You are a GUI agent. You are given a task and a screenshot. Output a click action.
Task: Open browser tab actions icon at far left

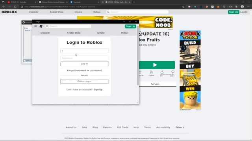click(x=3, y=2)
